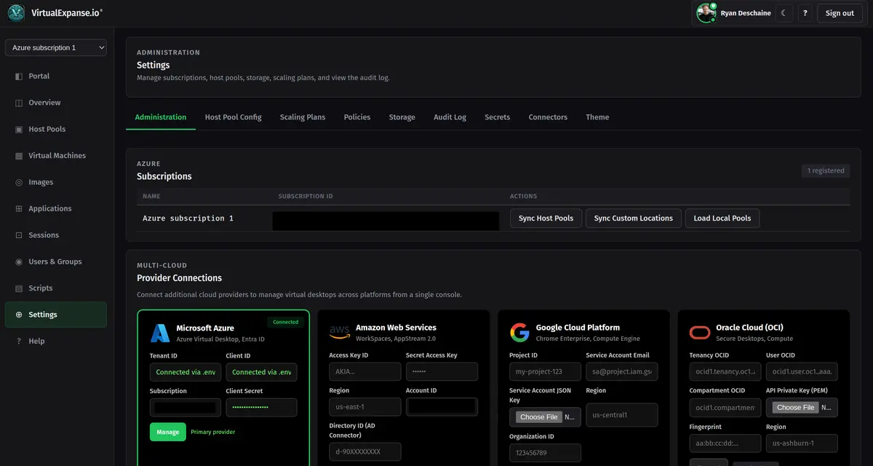
Task: Click the Sync Host Pools button
Action: tap(546, 218)
